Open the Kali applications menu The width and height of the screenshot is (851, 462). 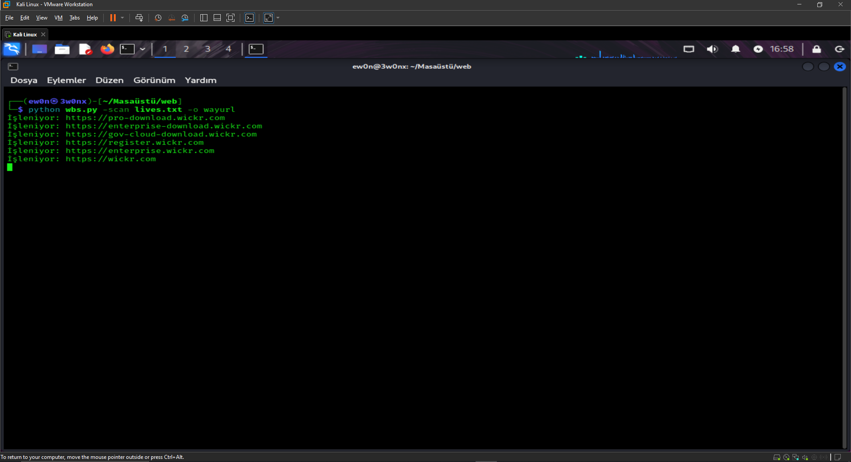tap(12, 49)
